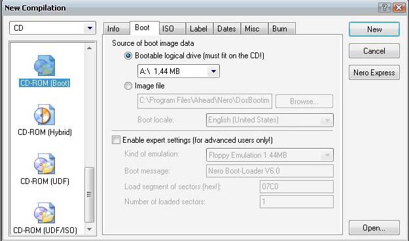409x241 pixels.
Task: Click the New button
Action: pyautogui.click(x=374, y=29)
